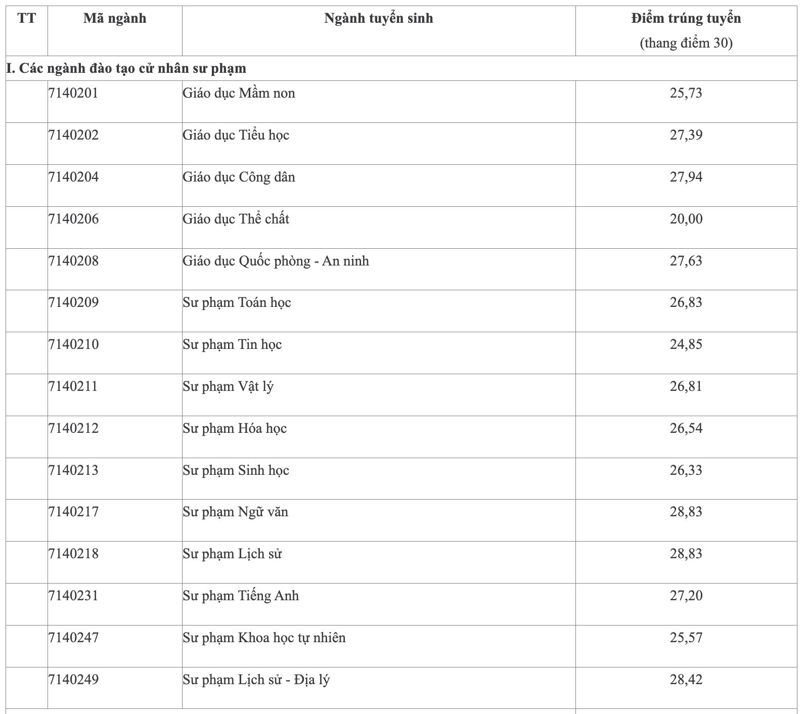Click the 'Sư phạm Lịch sử' cell

pos(232,554)
